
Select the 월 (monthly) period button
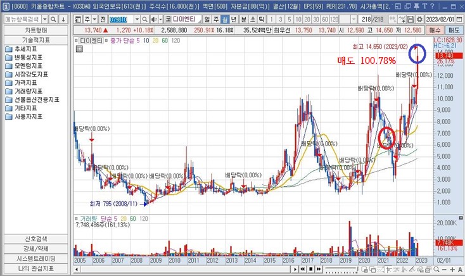point(225,20)
